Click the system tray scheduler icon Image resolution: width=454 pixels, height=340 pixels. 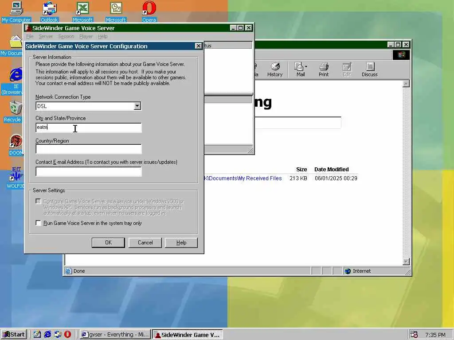click(414, 335)
